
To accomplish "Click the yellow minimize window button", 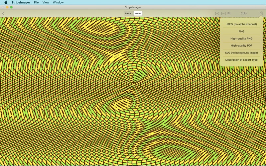I will pos(7,7).
